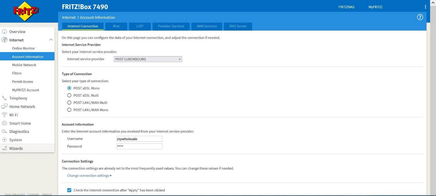Click the Overview house icon
This screenshot has width=436, height=196.
5,32
